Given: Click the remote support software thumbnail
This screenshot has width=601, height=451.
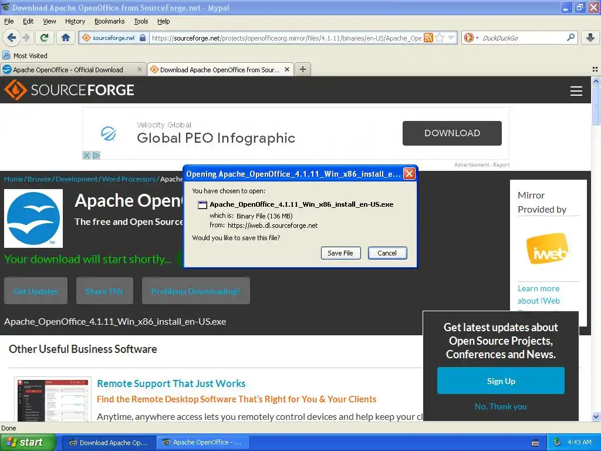Looking at the screenshot, I should pos(52,399).
